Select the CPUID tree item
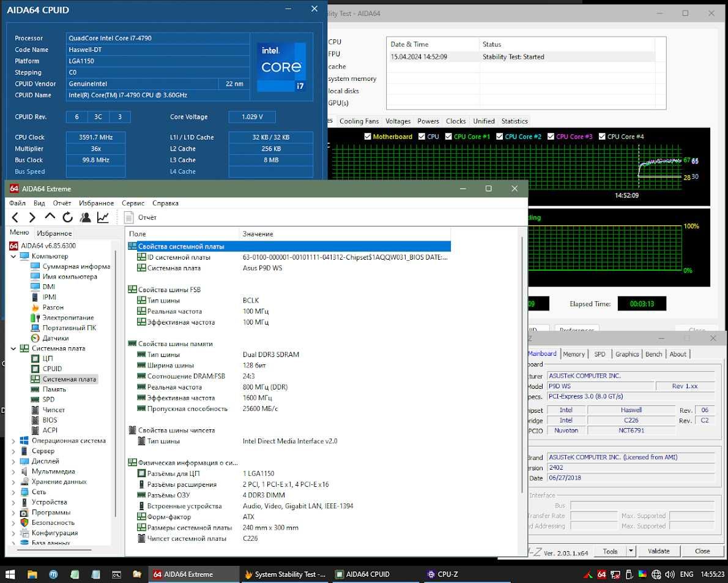Screen dimensions: 728x583 coord(52,369)
